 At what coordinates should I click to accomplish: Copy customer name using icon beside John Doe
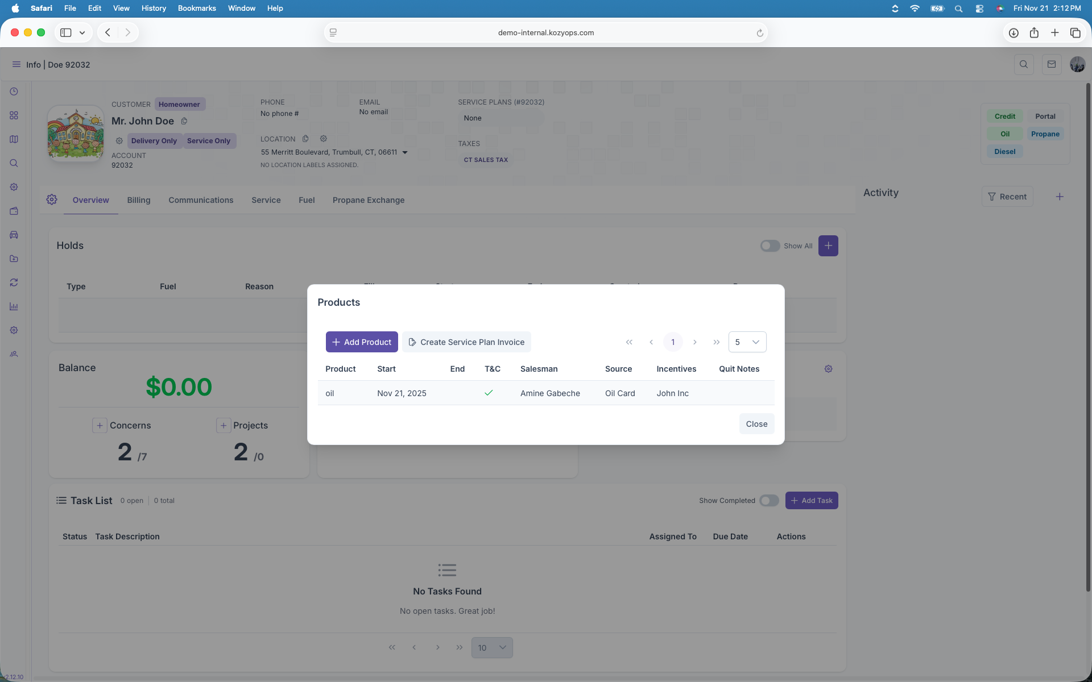pyautogui.click(x=184, y=121)
